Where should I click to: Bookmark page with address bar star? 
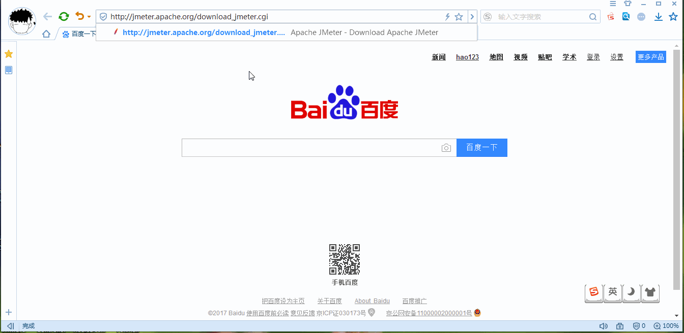click(x=459, y=17)
